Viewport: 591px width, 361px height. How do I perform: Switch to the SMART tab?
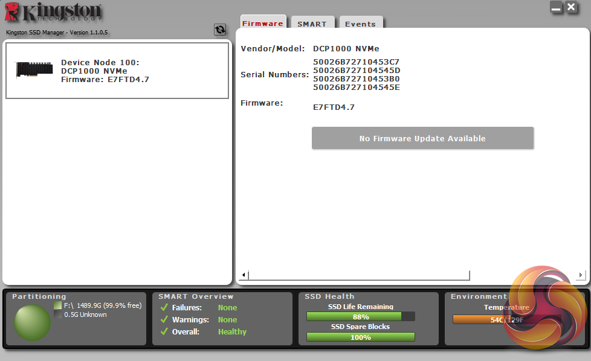[x=312, y=24]
